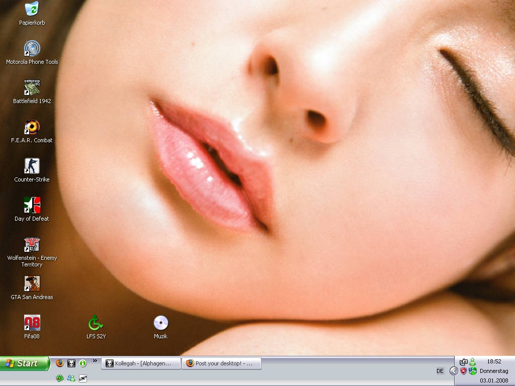The width and height of the screenshot is (515, 386).
Task: Open the red security shield alert icon
Action: (463, 371)
